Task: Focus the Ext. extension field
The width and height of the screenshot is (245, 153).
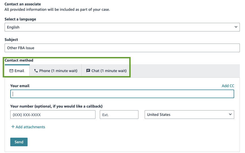Action: tap(119, 115)
